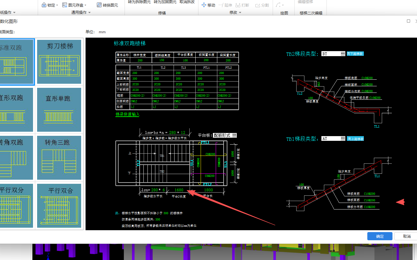Edit the 平台2长度 value 1680

tap(179, 190)
